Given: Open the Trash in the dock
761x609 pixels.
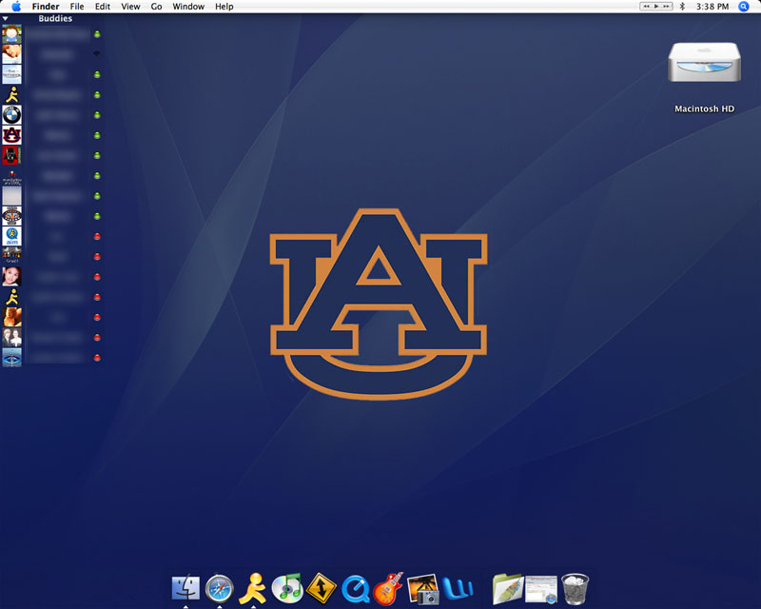Looking at the screenshot, I should coord(575,589).
